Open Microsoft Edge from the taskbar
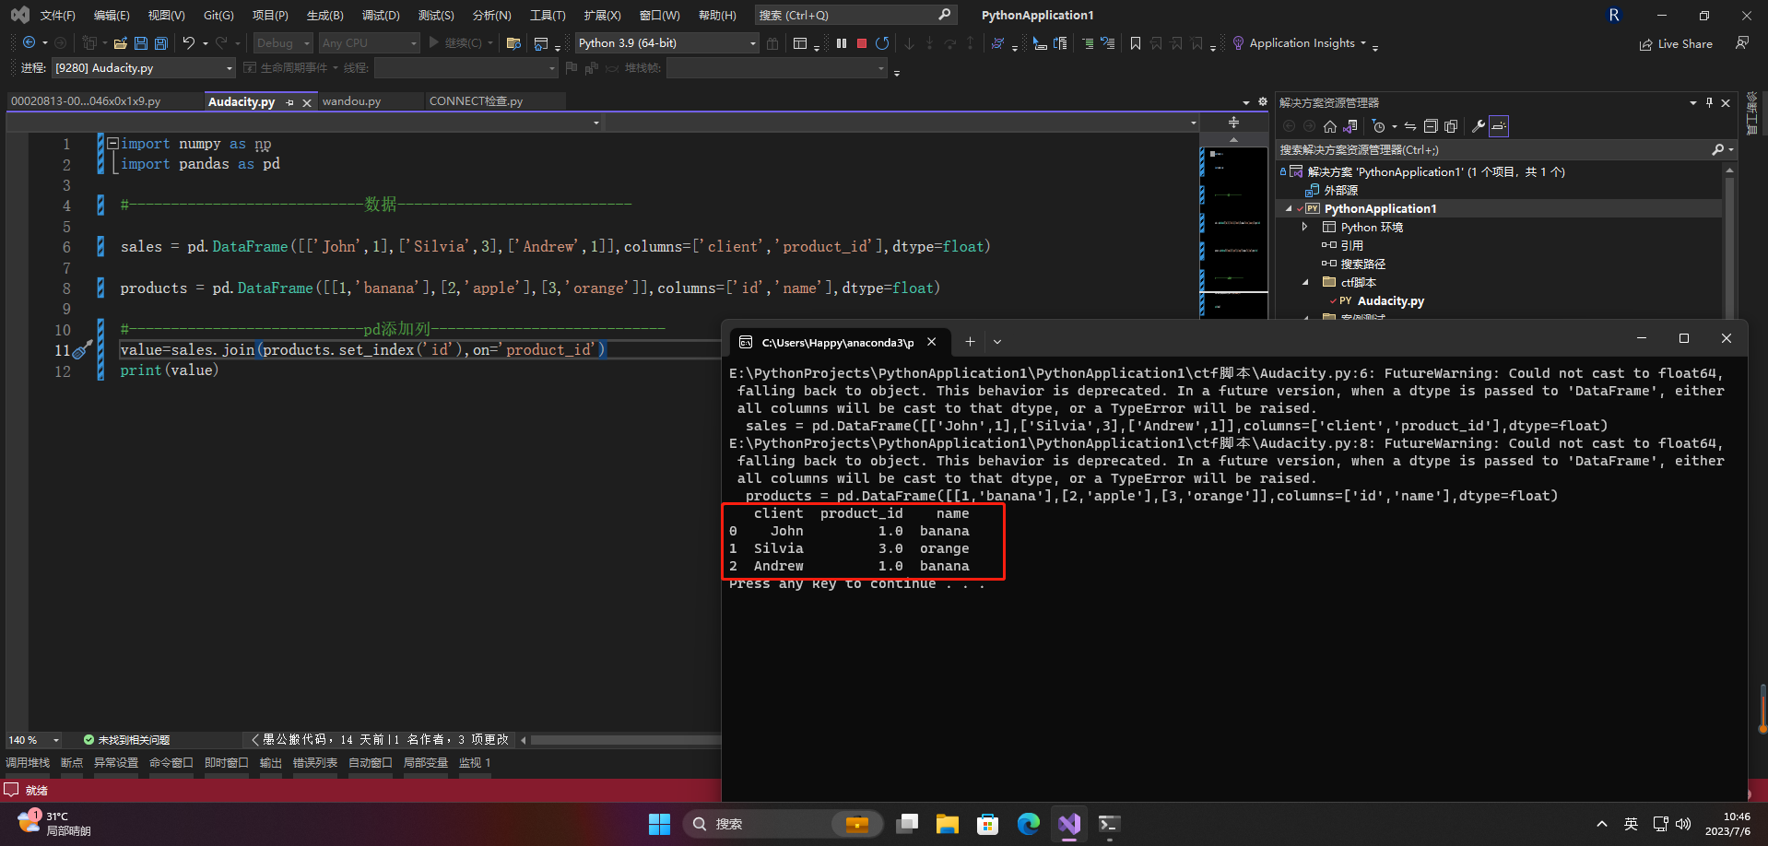1768x846 pixels. 1029,824
